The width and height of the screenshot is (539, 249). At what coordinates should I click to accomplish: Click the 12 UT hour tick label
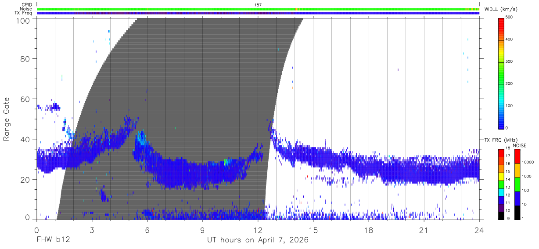[258, 230]
